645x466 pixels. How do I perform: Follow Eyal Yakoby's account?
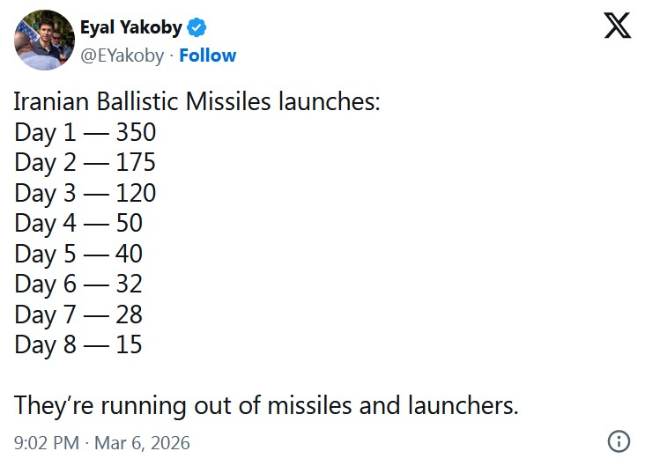208,55
